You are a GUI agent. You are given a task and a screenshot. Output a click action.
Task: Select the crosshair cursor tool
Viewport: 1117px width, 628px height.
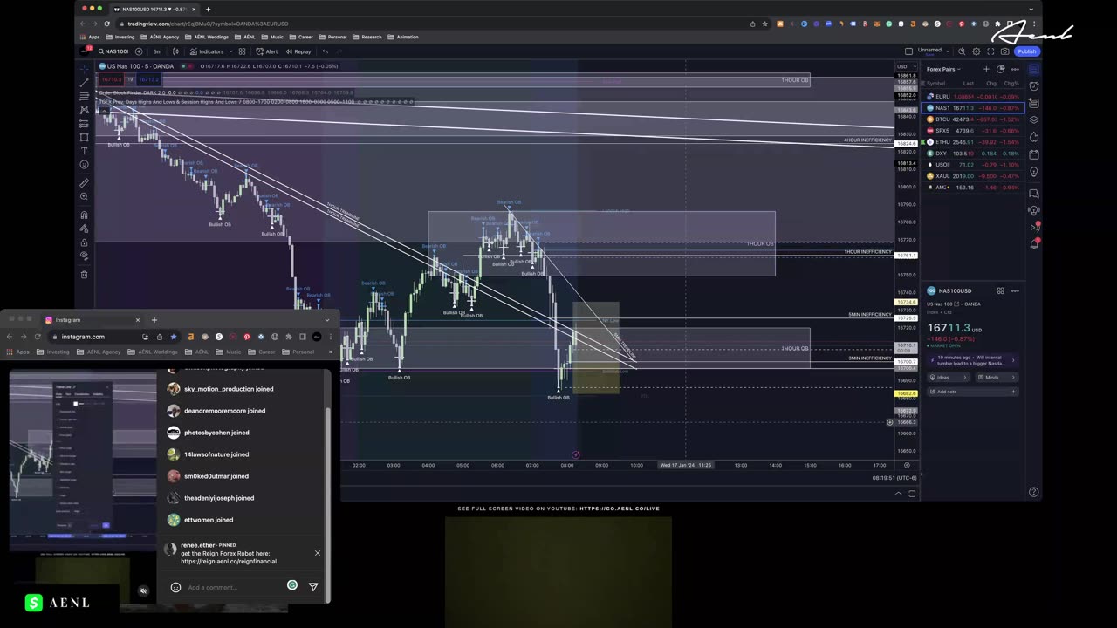pyautogui.click(x=85, y=68)
